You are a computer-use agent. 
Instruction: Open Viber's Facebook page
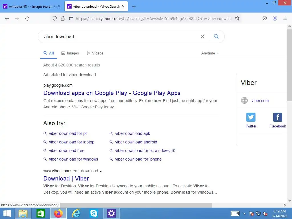tap(278, 120)
